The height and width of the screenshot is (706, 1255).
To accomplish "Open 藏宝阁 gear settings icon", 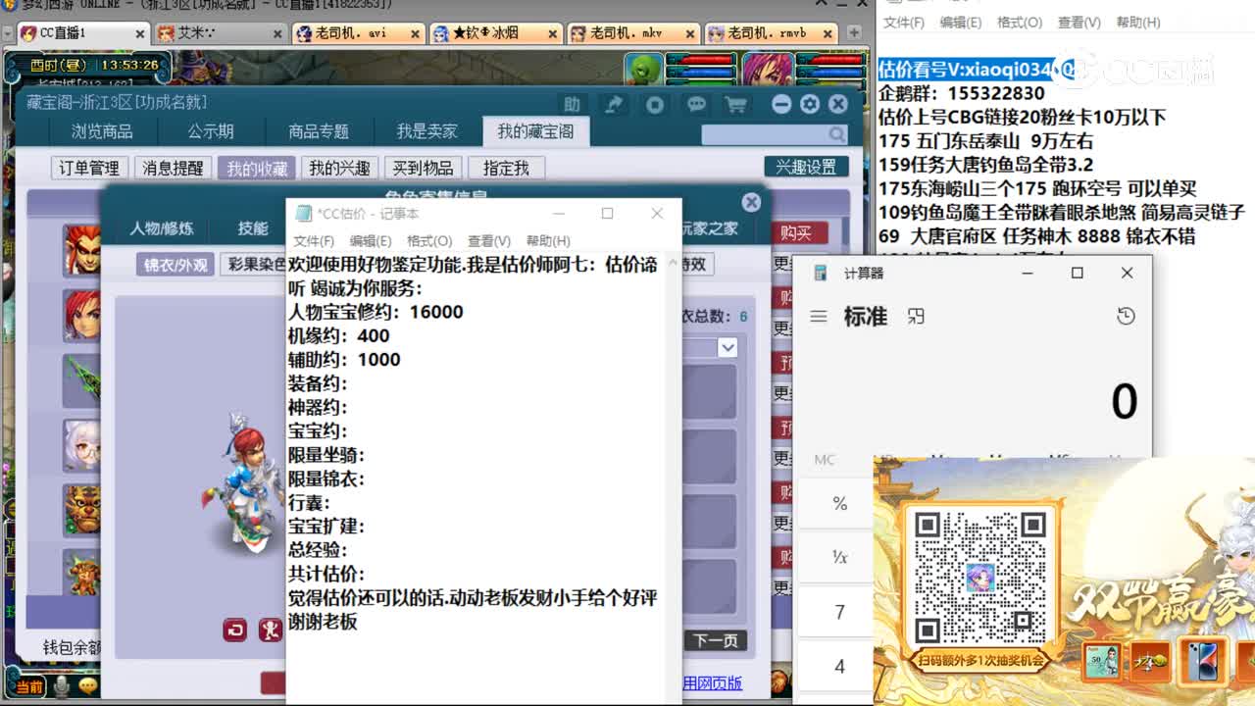I will coord(809,104).
